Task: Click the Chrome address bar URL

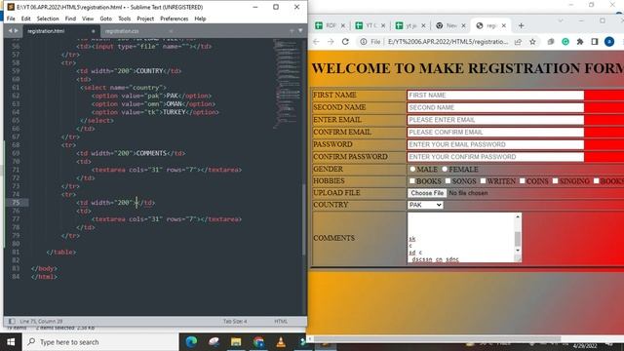Action: point(448,42)
